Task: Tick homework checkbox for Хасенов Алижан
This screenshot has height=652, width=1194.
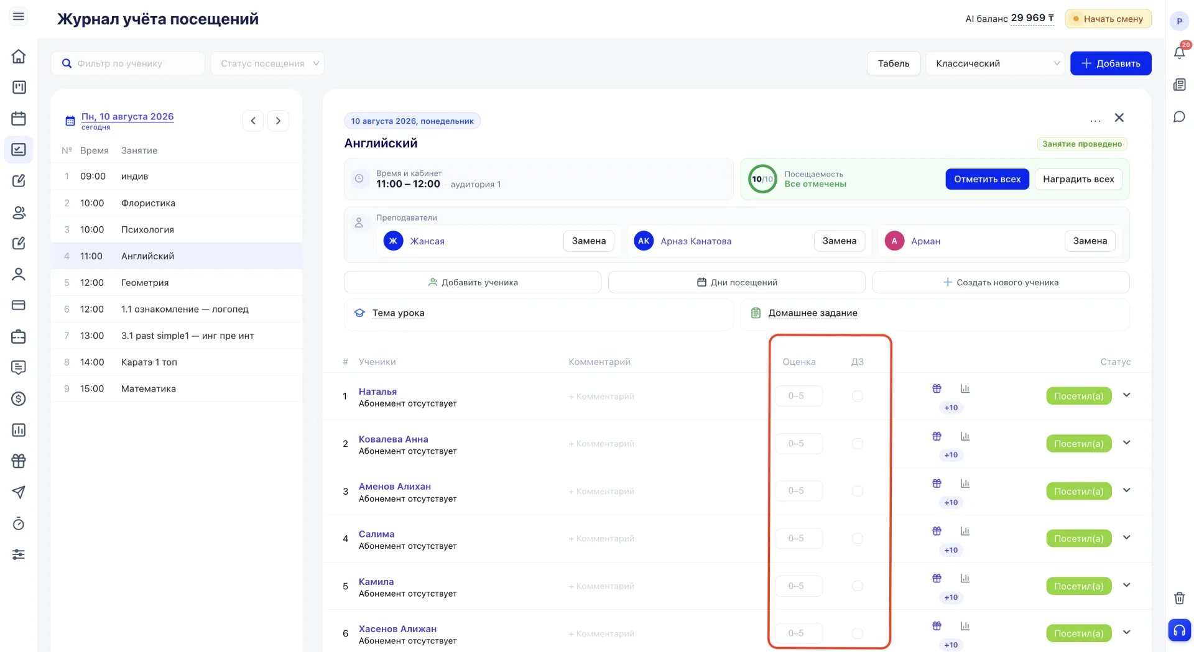Action: (x=858, y=633)
